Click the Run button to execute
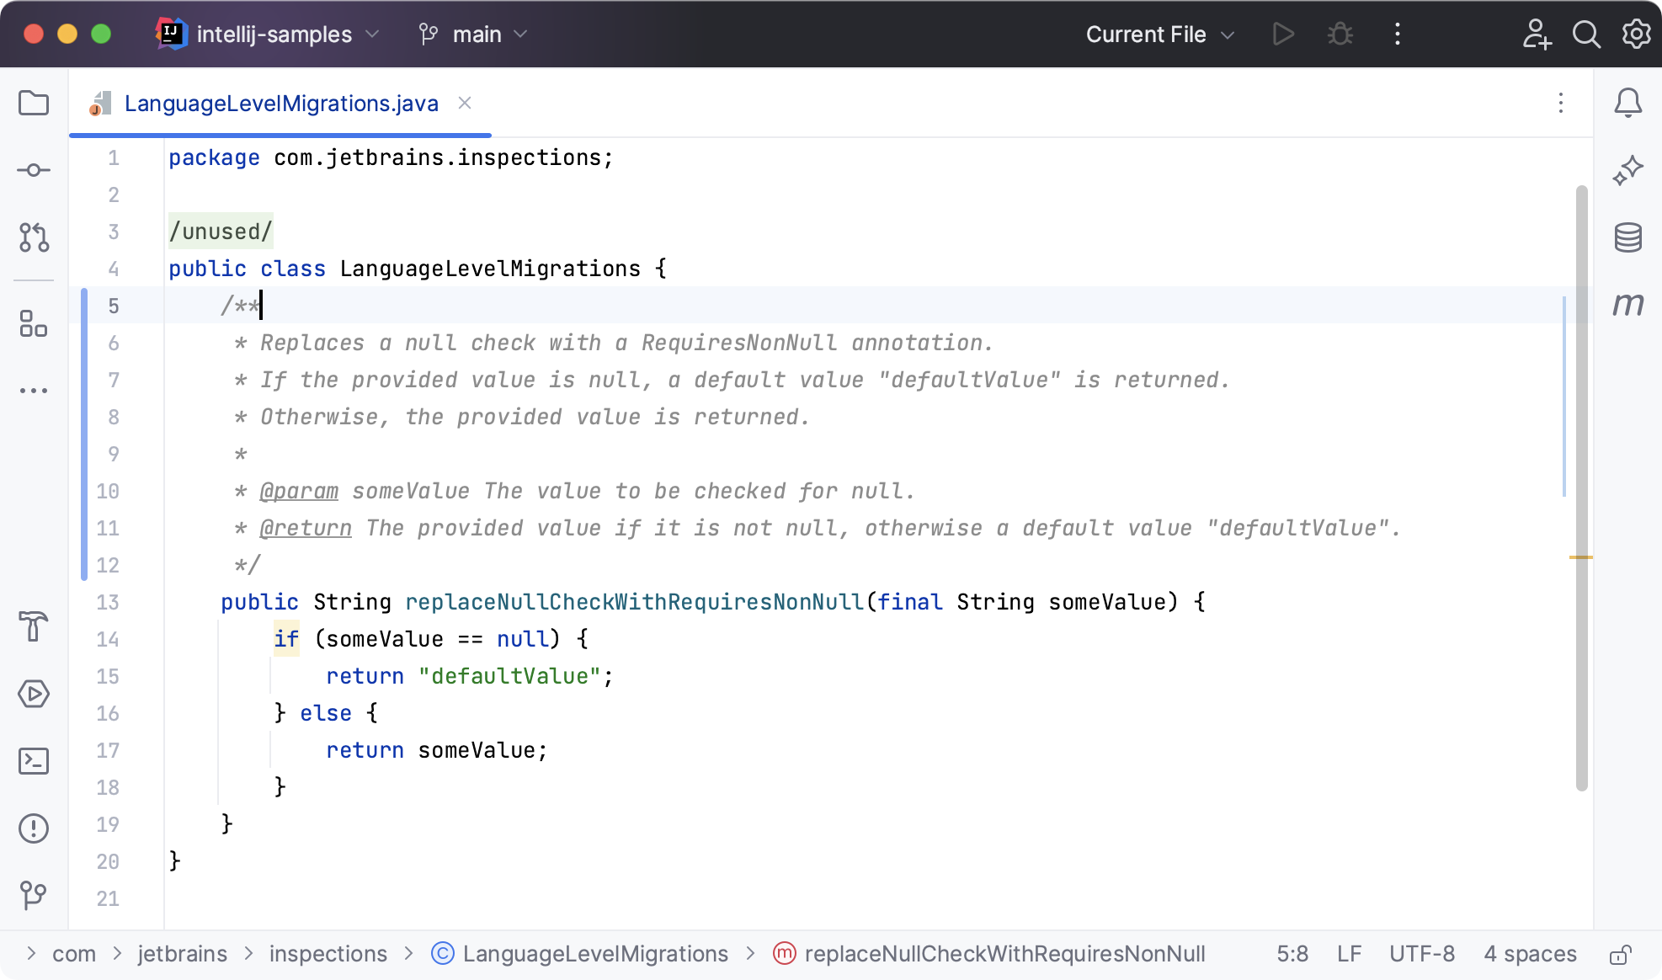The width and height of the screenshot is (1662, 980). pos(1283,33)
